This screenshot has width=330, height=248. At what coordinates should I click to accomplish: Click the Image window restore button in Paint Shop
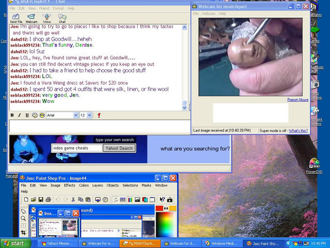pyautogui.click(x=68, y=213)
